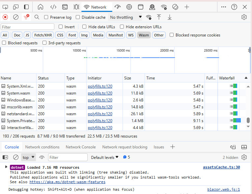Enable Preserve log checkbox
The height and width of the screenshot is (194, 252).
pos(46,17)
